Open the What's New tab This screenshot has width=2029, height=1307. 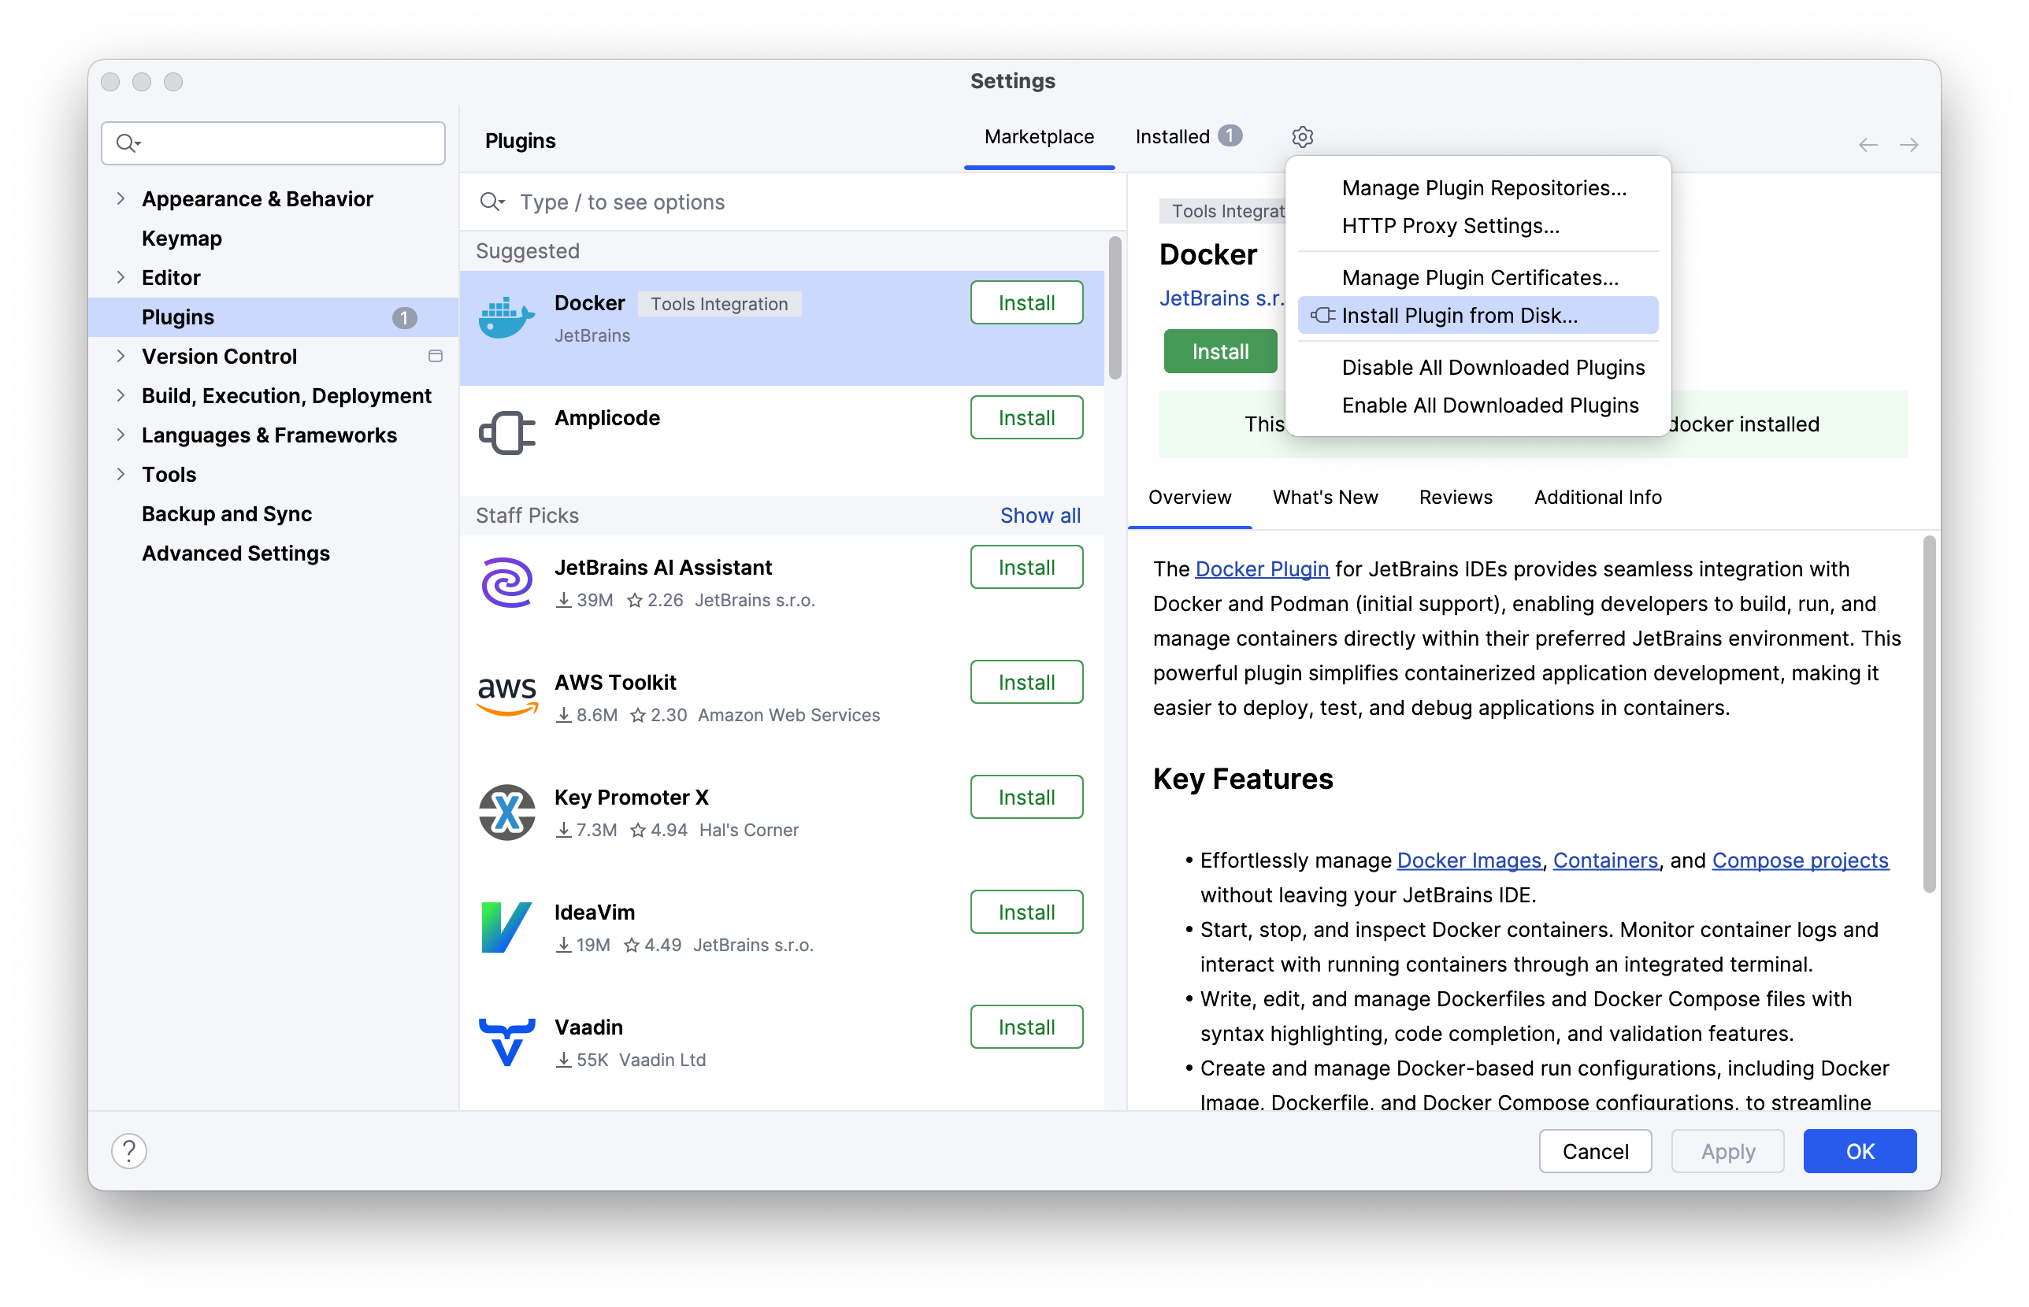[x=1324, y=498]
